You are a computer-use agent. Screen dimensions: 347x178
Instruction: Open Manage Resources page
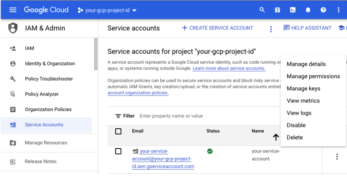[x=47, y=143]
